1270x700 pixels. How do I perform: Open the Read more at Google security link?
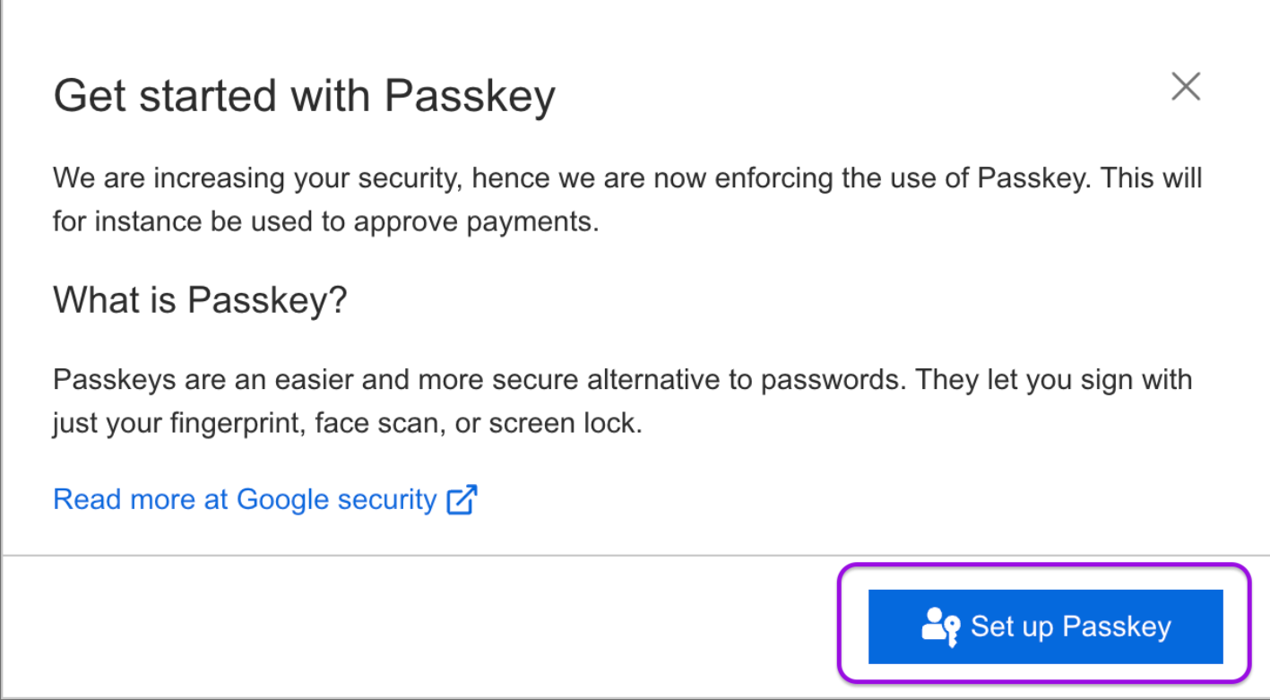pyautogui.click(x=265, y=499)
